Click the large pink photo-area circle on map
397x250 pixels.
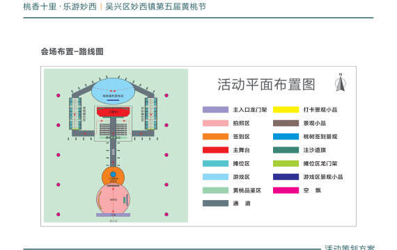click(113, 199)
